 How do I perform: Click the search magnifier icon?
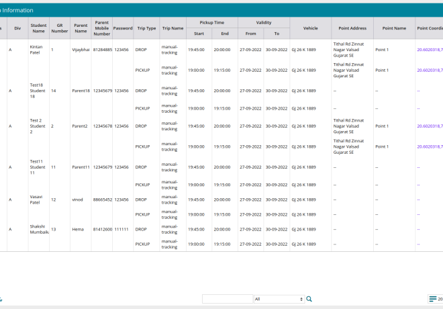click(309, 299)
